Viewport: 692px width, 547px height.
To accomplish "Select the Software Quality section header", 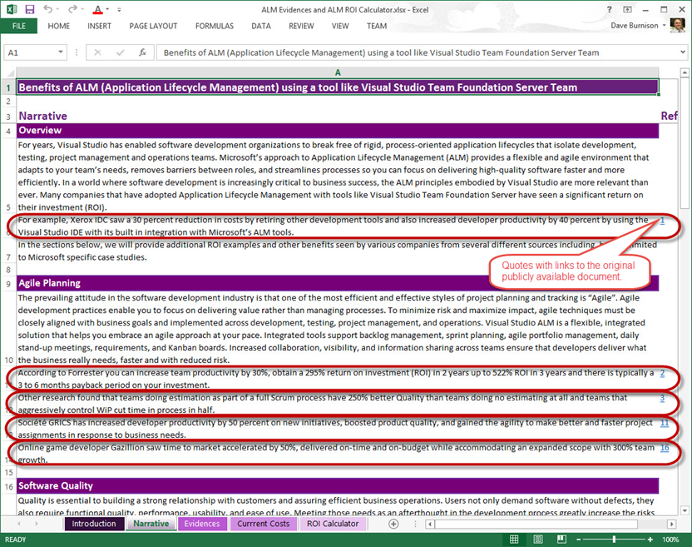I will click(338, 485).
